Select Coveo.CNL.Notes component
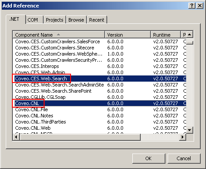Image resolution: width=206 pixels, height=169 pixels. tap(100, 116)
